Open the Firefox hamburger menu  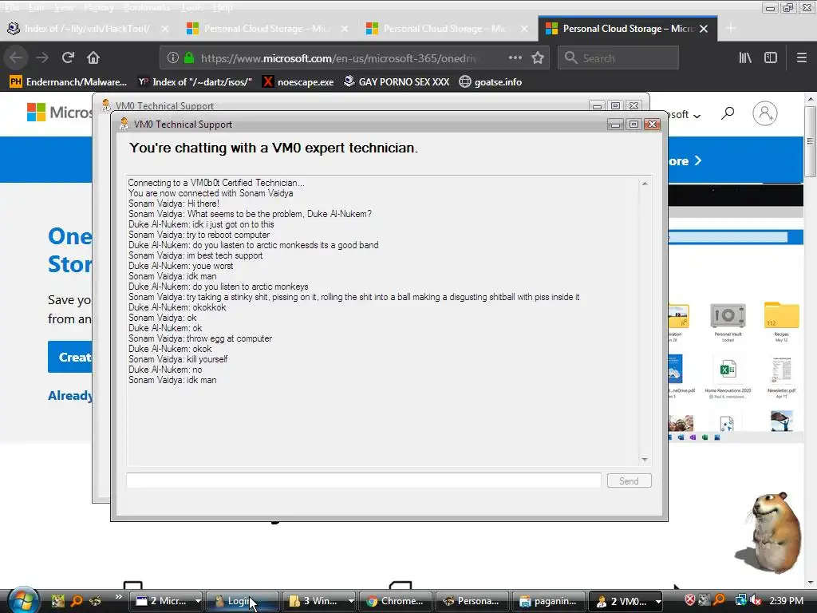click(x=802, y=57)
